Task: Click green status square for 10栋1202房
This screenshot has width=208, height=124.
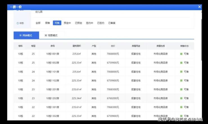Action: 181,98
